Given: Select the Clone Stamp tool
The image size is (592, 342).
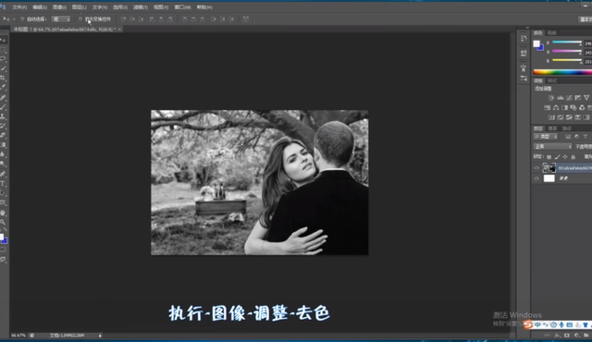Looking at the screenshot, I should click(3, 116).
